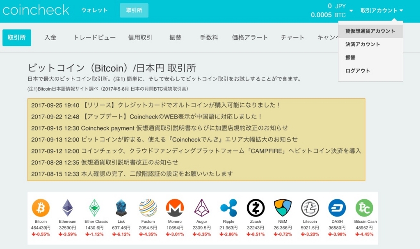
Task: Choose 貸仮想通貨アカウント from account menu
Action: (370, 31)
